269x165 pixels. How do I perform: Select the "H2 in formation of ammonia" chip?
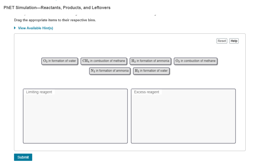[x=150, y=61]
